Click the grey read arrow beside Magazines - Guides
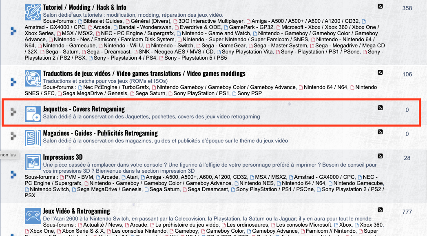Viewport: 427px width, 236px height. [13, 136]
